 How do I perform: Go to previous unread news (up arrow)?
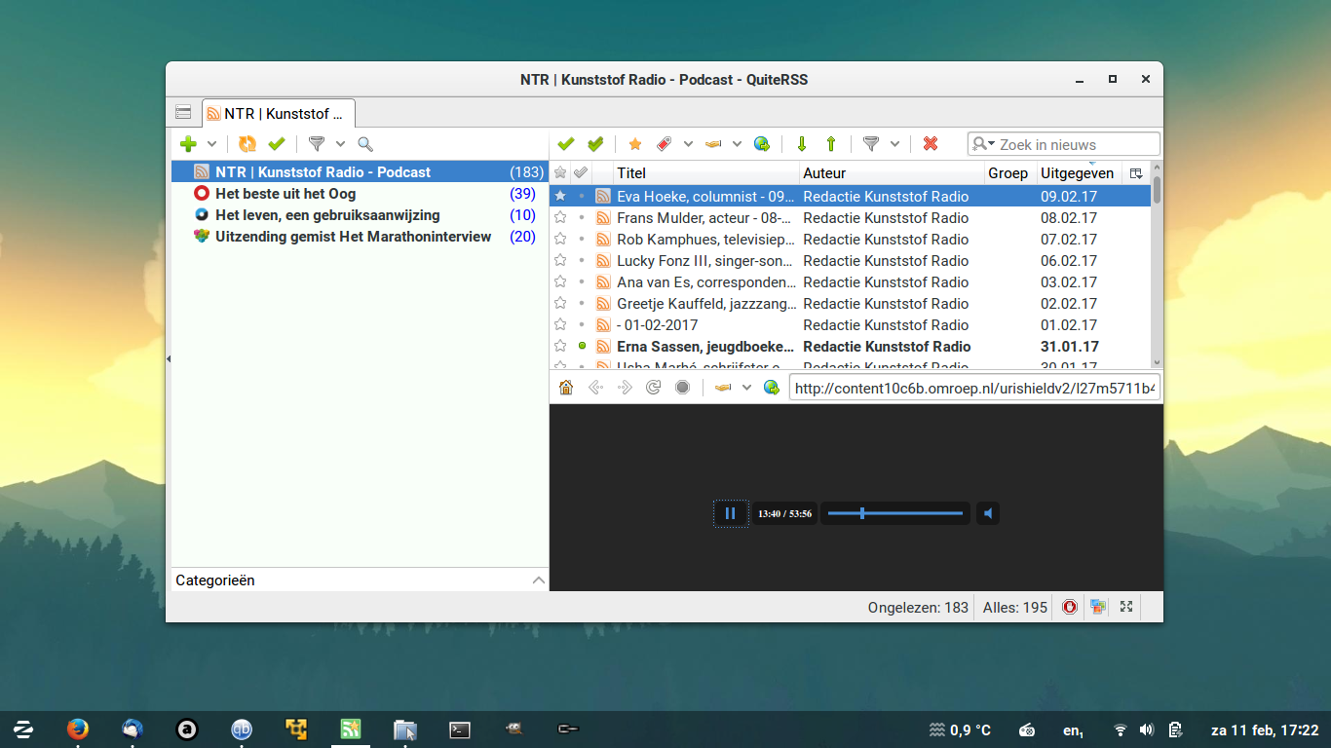click(x=831, y=144)
